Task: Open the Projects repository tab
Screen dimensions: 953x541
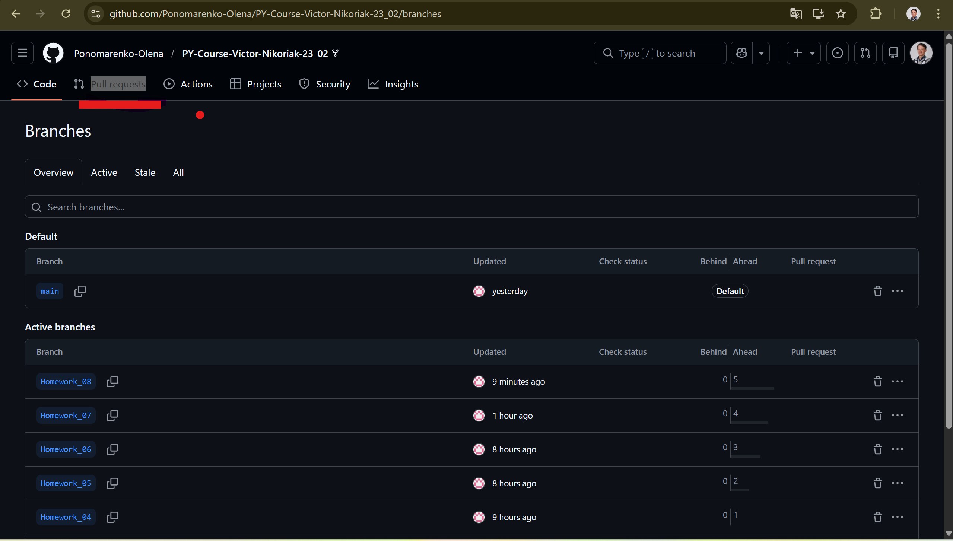Action: point(256,84)
